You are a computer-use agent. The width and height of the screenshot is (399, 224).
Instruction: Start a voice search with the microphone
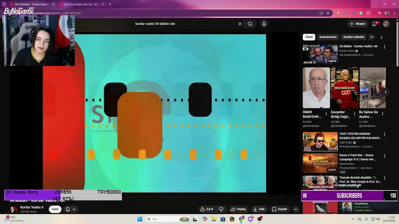(264, 24)
